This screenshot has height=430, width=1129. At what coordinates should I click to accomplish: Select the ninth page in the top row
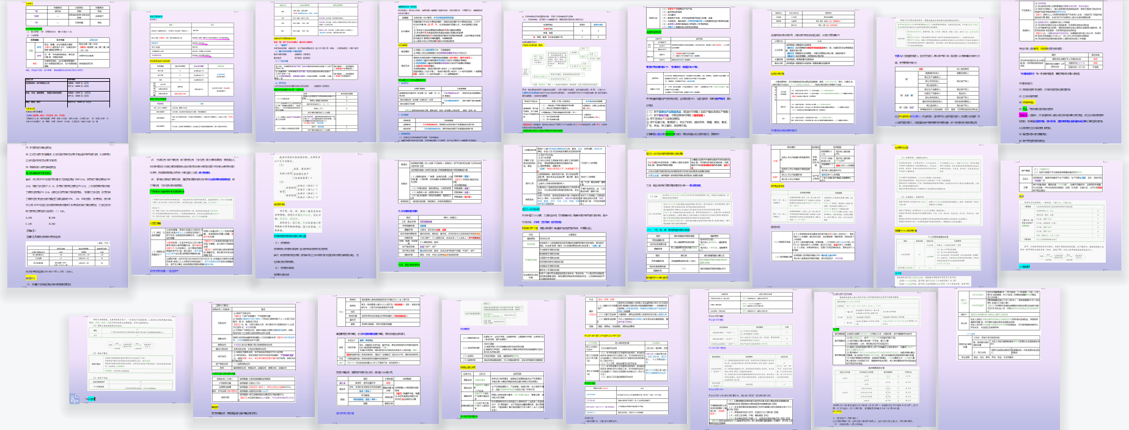point(1062,71)
